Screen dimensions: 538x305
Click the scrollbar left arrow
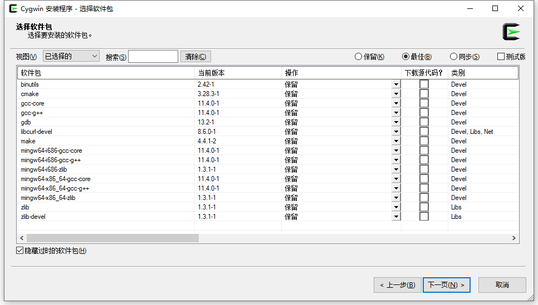point(22,238)
